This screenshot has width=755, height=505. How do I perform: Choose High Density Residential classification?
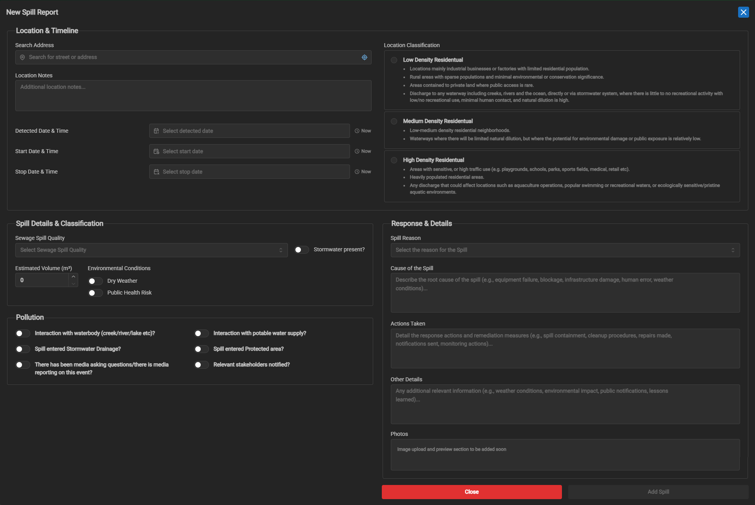point(394,160)
